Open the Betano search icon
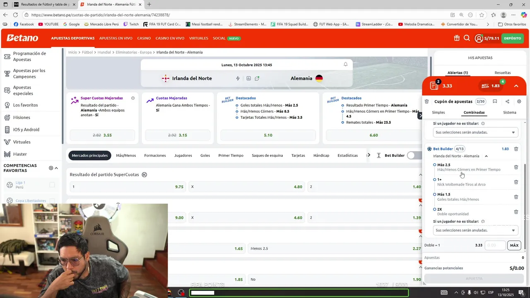This screenshot has width=530, height=298. pos(467,38)
